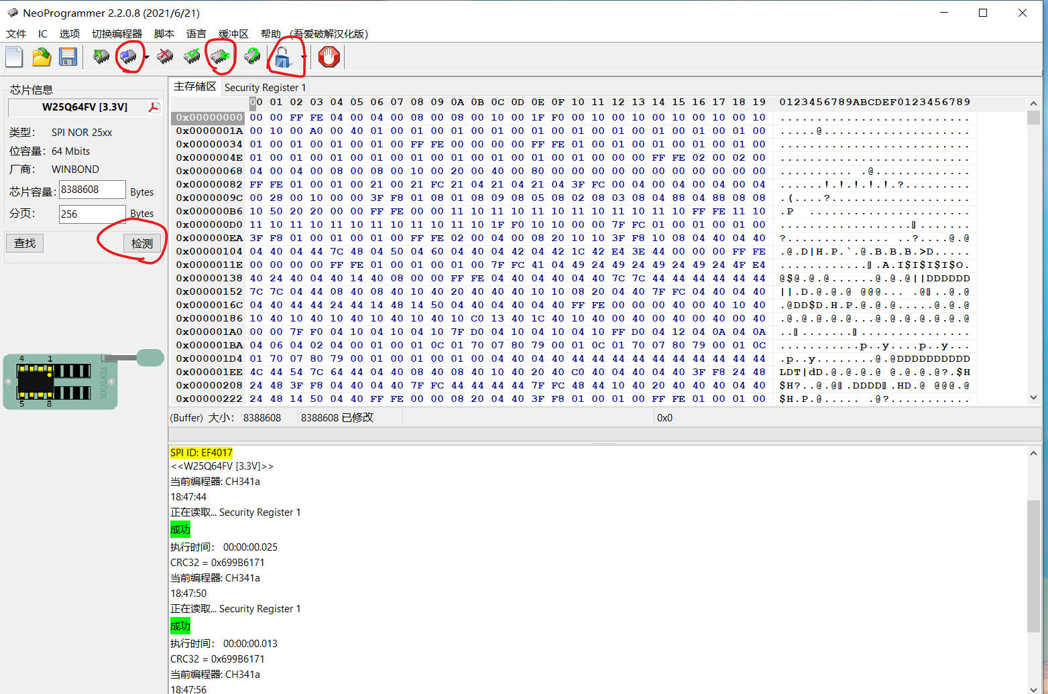Stop the operation with the red hand icon

pyautogui.click(x=328, y=57)
